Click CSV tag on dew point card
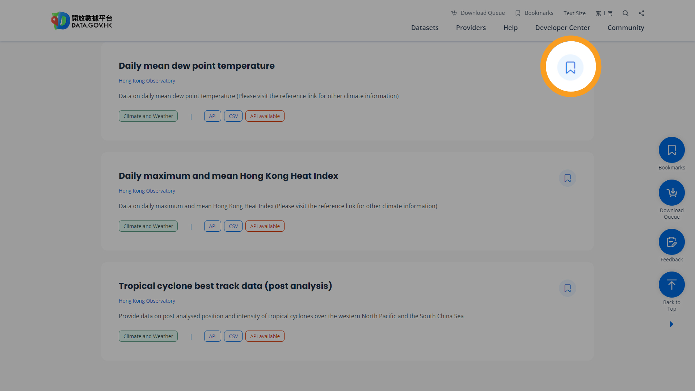 coord(233,116)
